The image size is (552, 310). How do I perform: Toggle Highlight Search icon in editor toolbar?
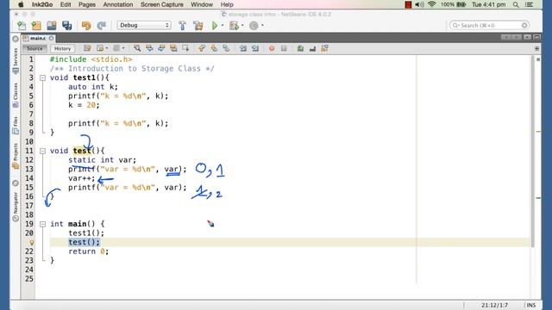[173, 48]
